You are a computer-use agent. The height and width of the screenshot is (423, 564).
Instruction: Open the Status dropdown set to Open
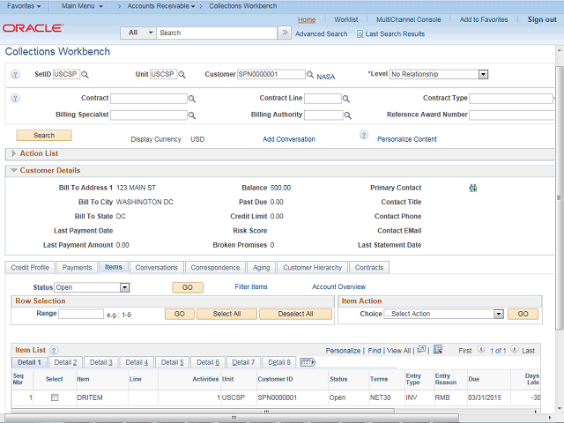point(92,287)
